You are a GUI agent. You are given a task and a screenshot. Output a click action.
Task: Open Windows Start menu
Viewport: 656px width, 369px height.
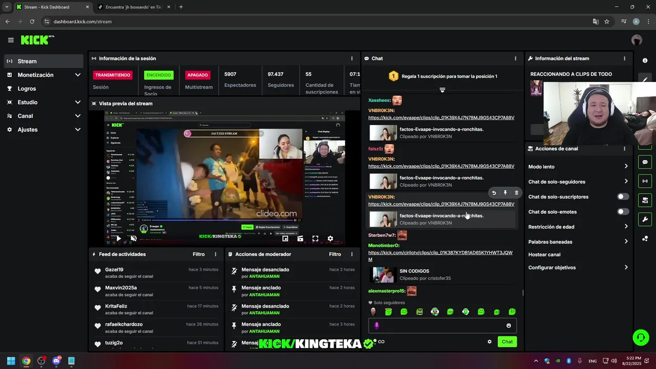pos(11,361)
